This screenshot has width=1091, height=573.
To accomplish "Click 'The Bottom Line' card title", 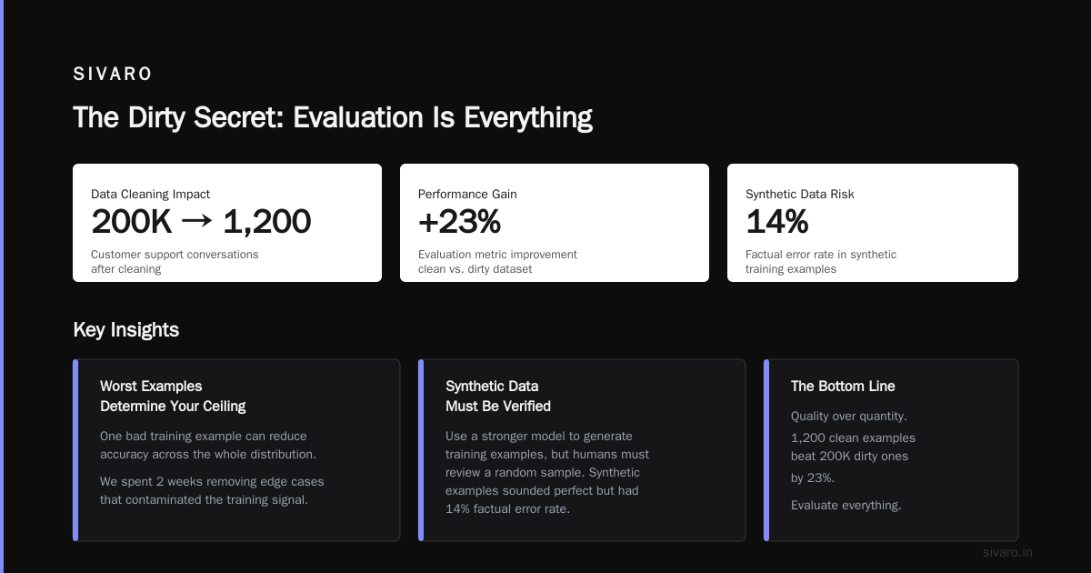I will click(x=843, y=387).
